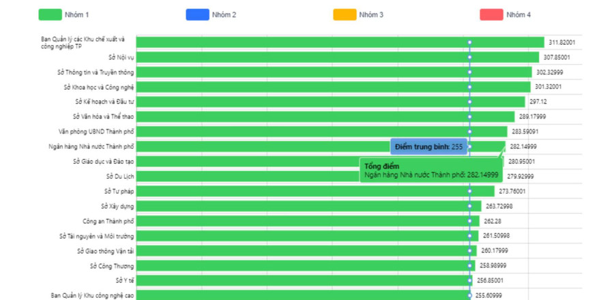Click the average point on the Sở Tư pháp row
Image resolution: width=614 pixels, height=300 pixels.
[469, 191]
